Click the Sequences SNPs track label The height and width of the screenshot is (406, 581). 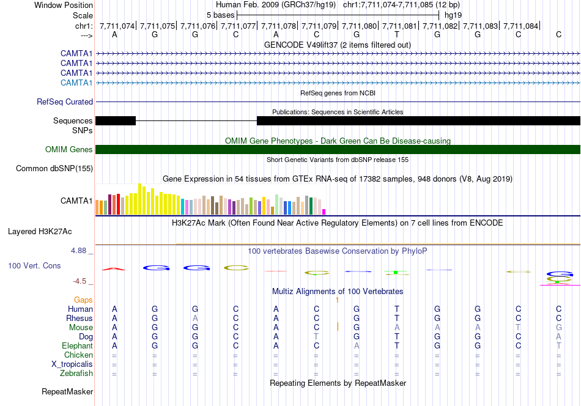point(73,125)
